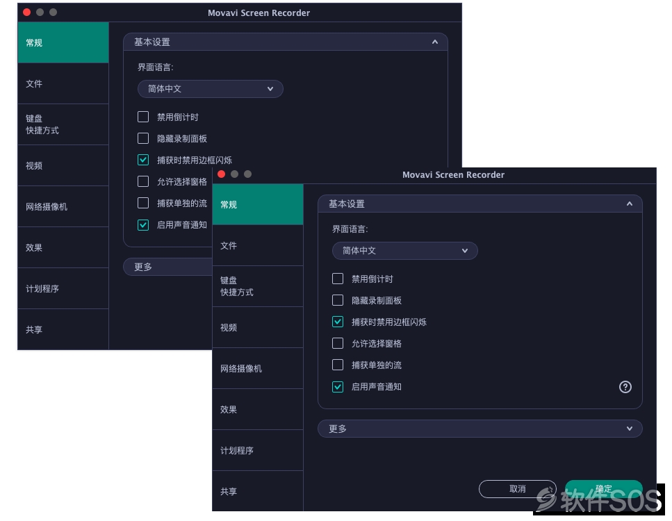The height and width of the screenshot is (521, 672).
Task: Enable 捕获单独的流 checkbox in front window
Action: coord(338,365)
